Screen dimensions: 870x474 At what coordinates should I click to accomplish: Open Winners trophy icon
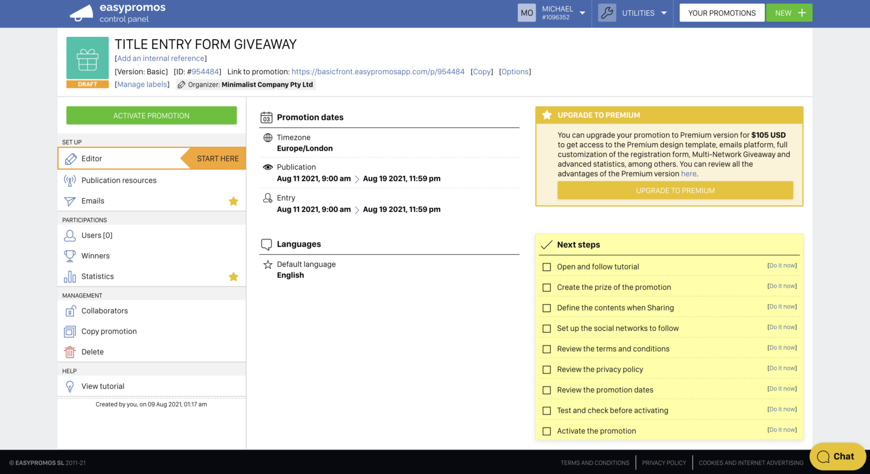70,255
